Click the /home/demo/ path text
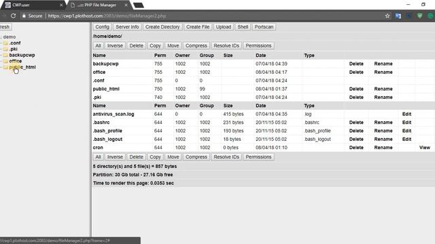 (107, 36)
